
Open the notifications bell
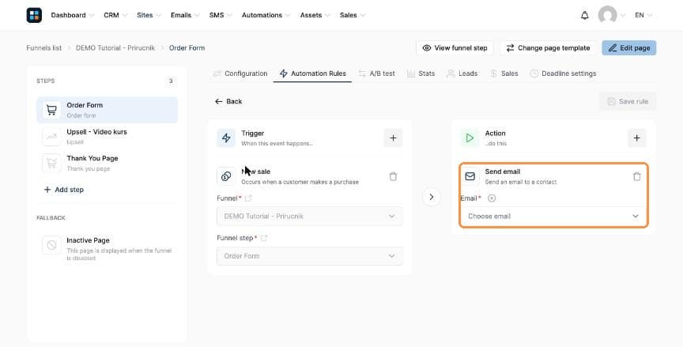click(x=584, y=15)
